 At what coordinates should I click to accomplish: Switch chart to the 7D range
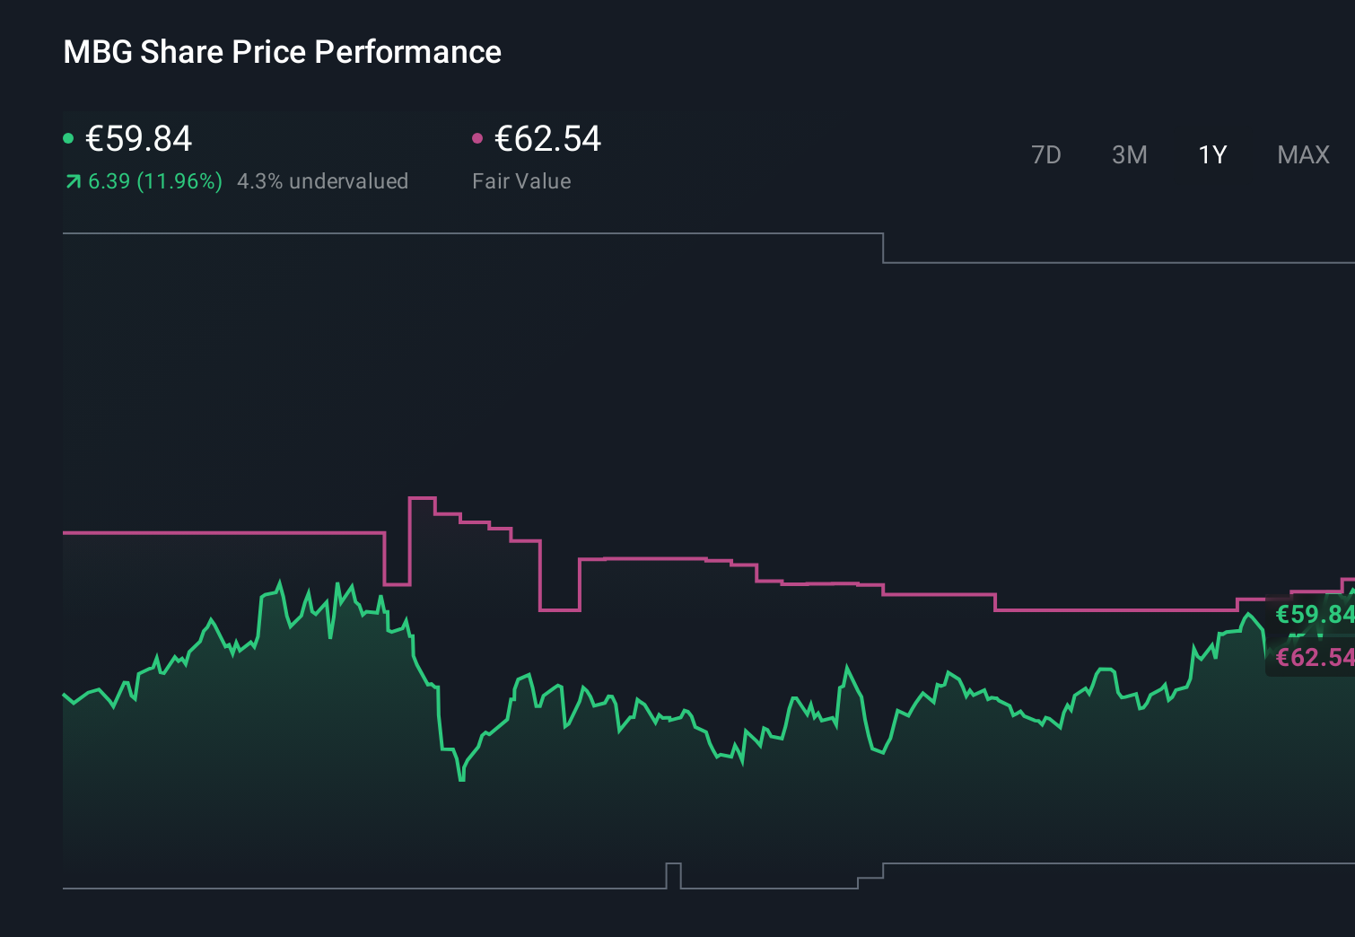click(x=1045, y=155)
